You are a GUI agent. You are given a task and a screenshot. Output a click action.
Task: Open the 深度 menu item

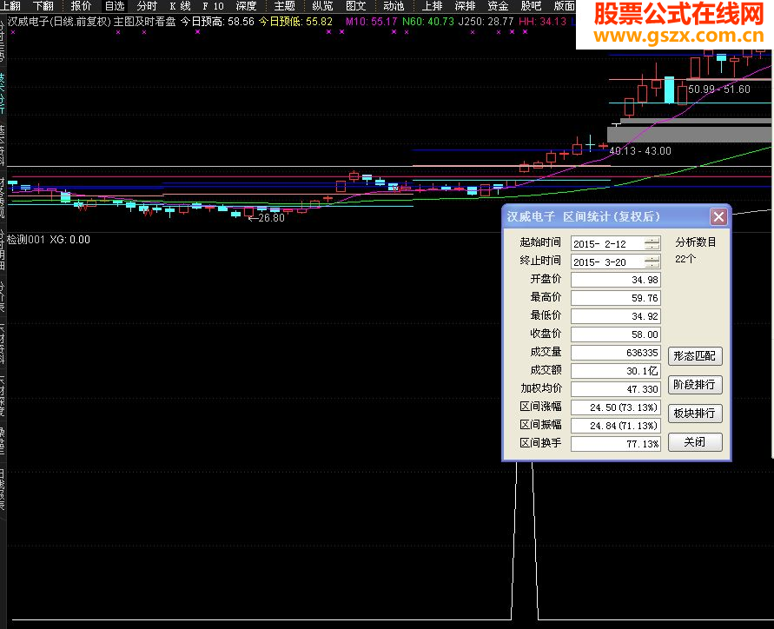(x=246, y=6)
